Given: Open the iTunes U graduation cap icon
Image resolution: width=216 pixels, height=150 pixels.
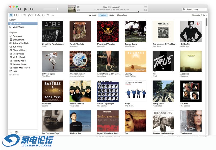Looking at the screenshot, I should pyautogui.click(x=29, y=15).
